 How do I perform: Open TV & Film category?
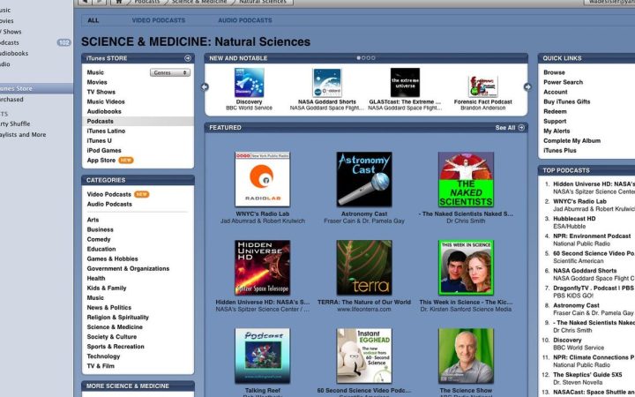pos(101,365)
